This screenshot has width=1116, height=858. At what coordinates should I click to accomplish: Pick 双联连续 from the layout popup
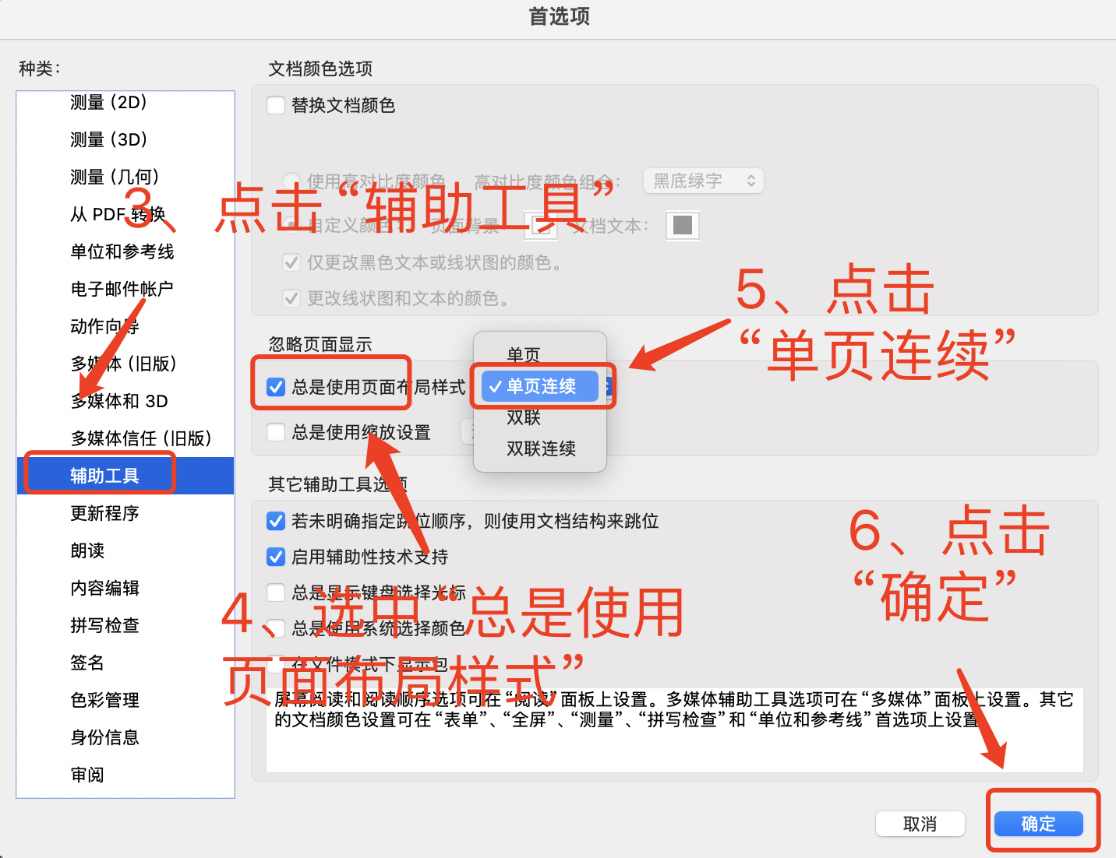pyautogui.click(x=539, y=448)
